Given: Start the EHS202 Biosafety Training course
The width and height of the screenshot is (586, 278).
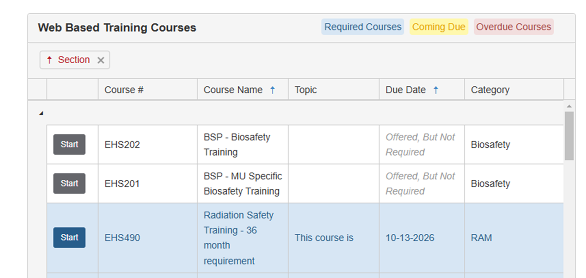Looking at the screenshot, I should [x=69, y=145].
